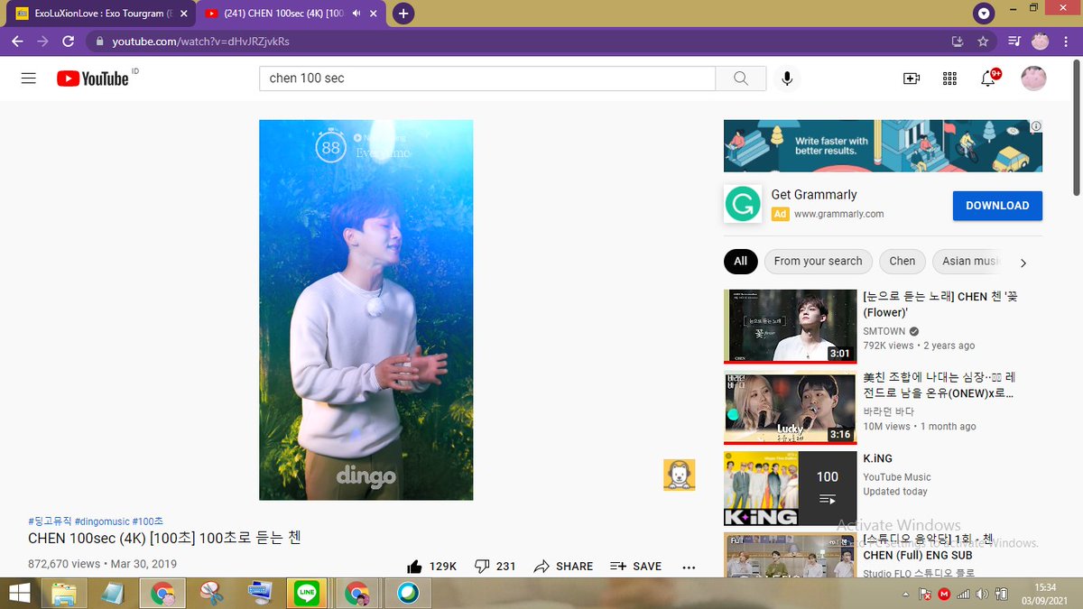1083x609 pixels.
Task: Click the browser address bar URL
Action: pos(200,42)
